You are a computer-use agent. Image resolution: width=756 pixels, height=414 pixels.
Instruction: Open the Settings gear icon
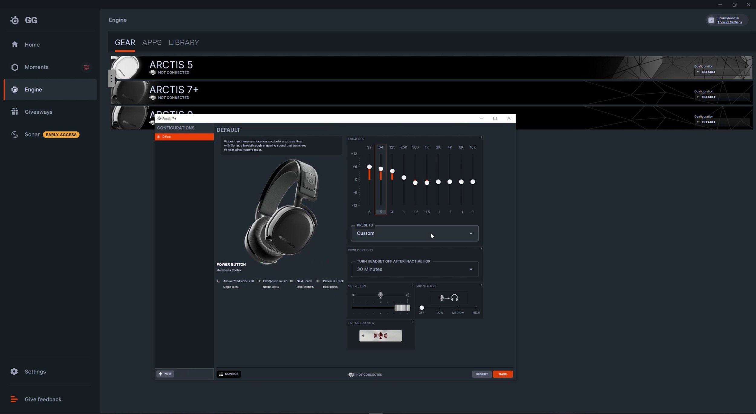coord(14,371)
